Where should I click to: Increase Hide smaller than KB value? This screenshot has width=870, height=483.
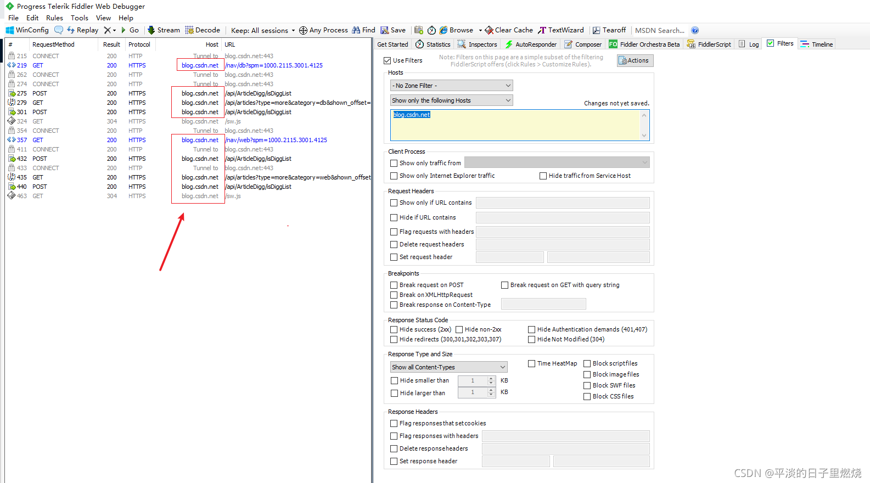pos(491,378)
